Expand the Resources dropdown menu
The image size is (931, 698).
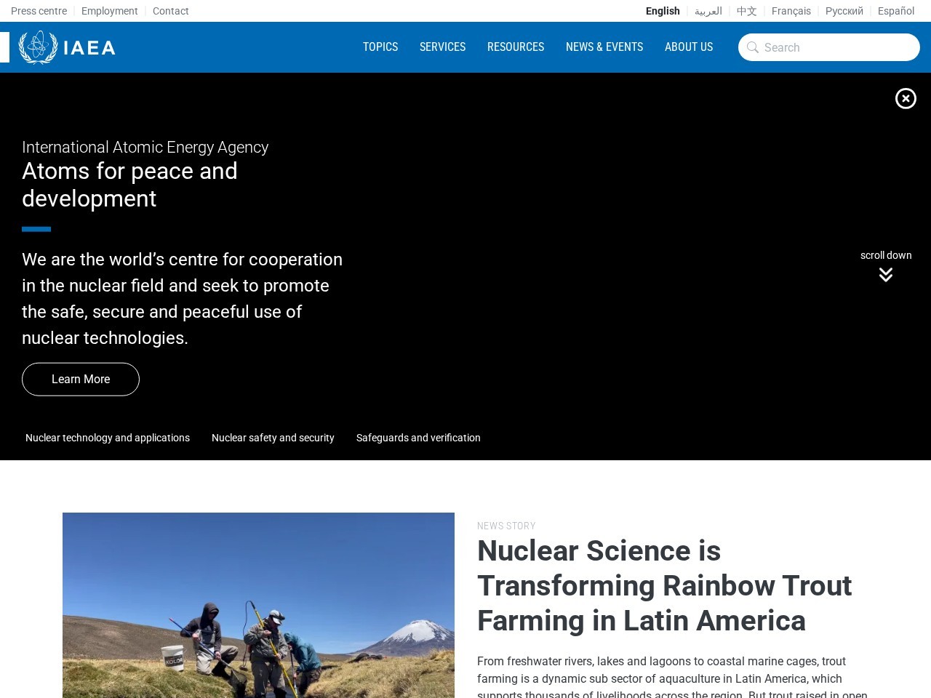pyautogui.click(x=516, y=47)
